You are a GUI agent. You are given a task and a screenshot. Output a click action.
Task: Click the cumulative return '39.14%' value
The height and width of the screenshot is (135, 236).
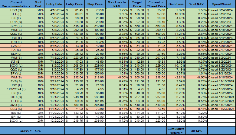click(197, 131)
